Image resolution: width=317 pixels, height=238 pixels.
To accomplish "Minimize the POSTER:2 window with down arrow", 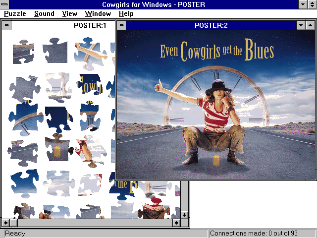I will pyautogui.click(x=301, y=25).
